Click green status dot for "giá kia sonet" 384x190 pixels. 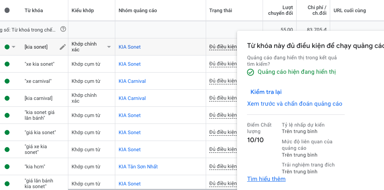click(7, 133)
